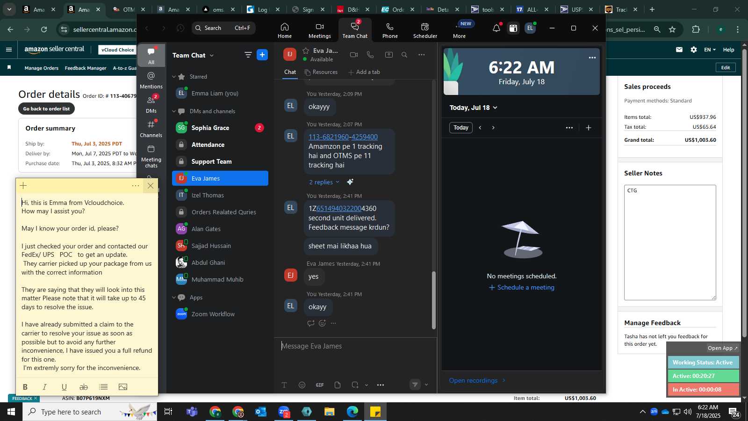
Task: Toggle strikethrough in sticky note
Action: (84, 387)
